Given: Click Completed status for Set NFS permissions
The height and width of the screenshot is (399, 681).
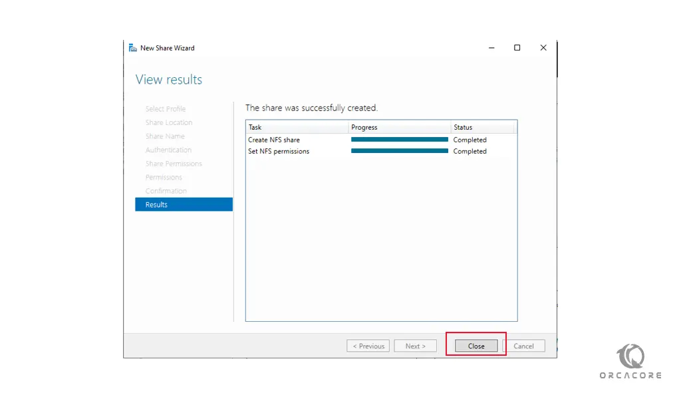Looking at the screenshot, I should [x=470, y=151].
